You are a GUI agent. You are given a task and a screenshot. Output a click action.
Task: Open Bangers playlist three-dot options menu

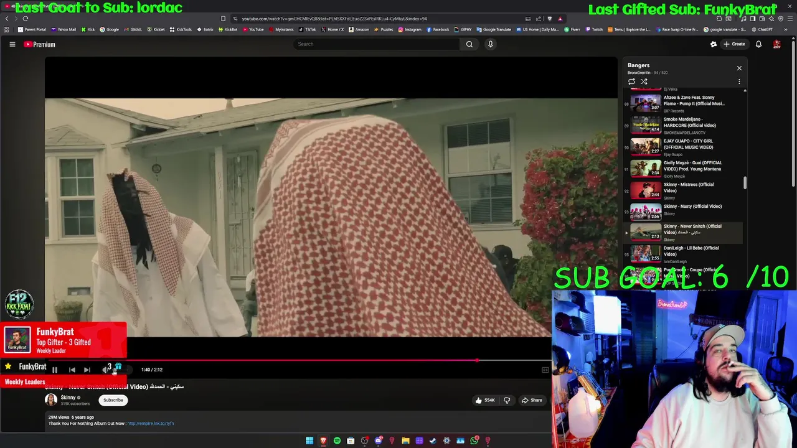739,82
